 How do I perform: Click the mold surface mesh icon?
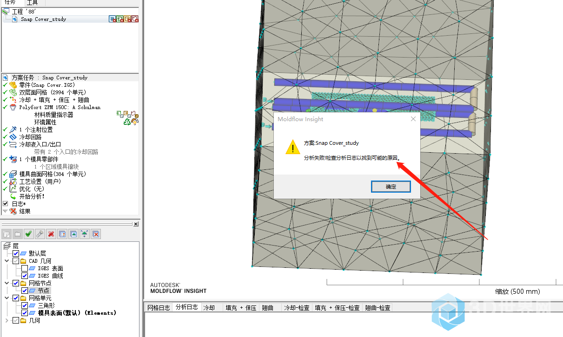click(13, 174)
